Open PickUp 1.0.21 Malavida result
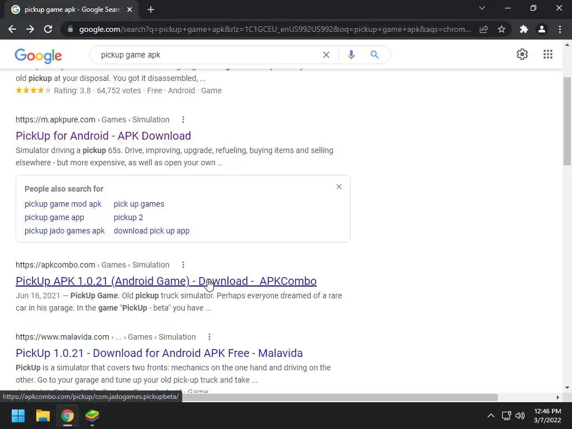 (159, 353)
